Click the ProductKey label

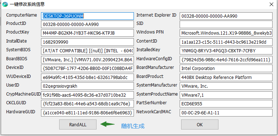coord(17,32)
